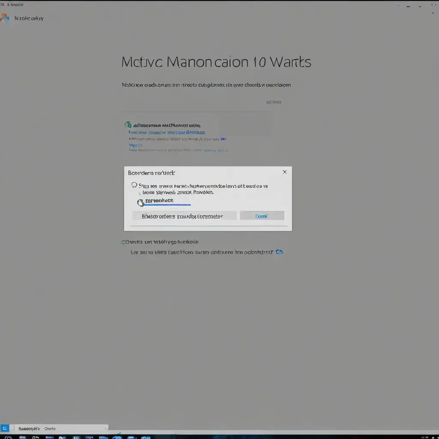Open the small dropdown arrow below window controls
Screen dimensions: 439x439
pos(433,13)
